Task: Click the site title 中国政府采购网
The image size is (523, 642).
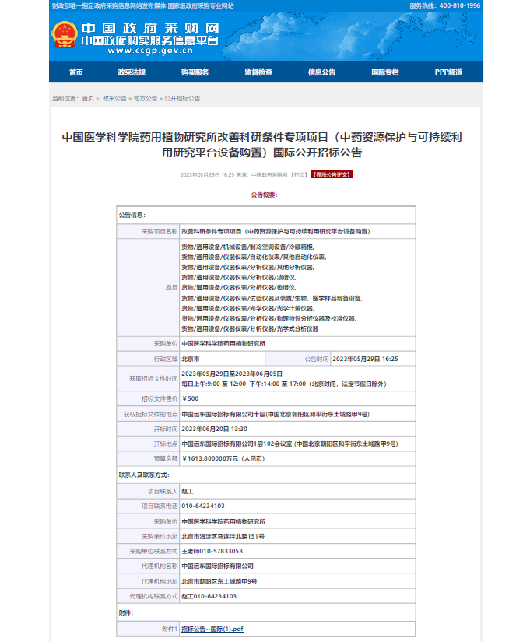Action: point(150,28)
